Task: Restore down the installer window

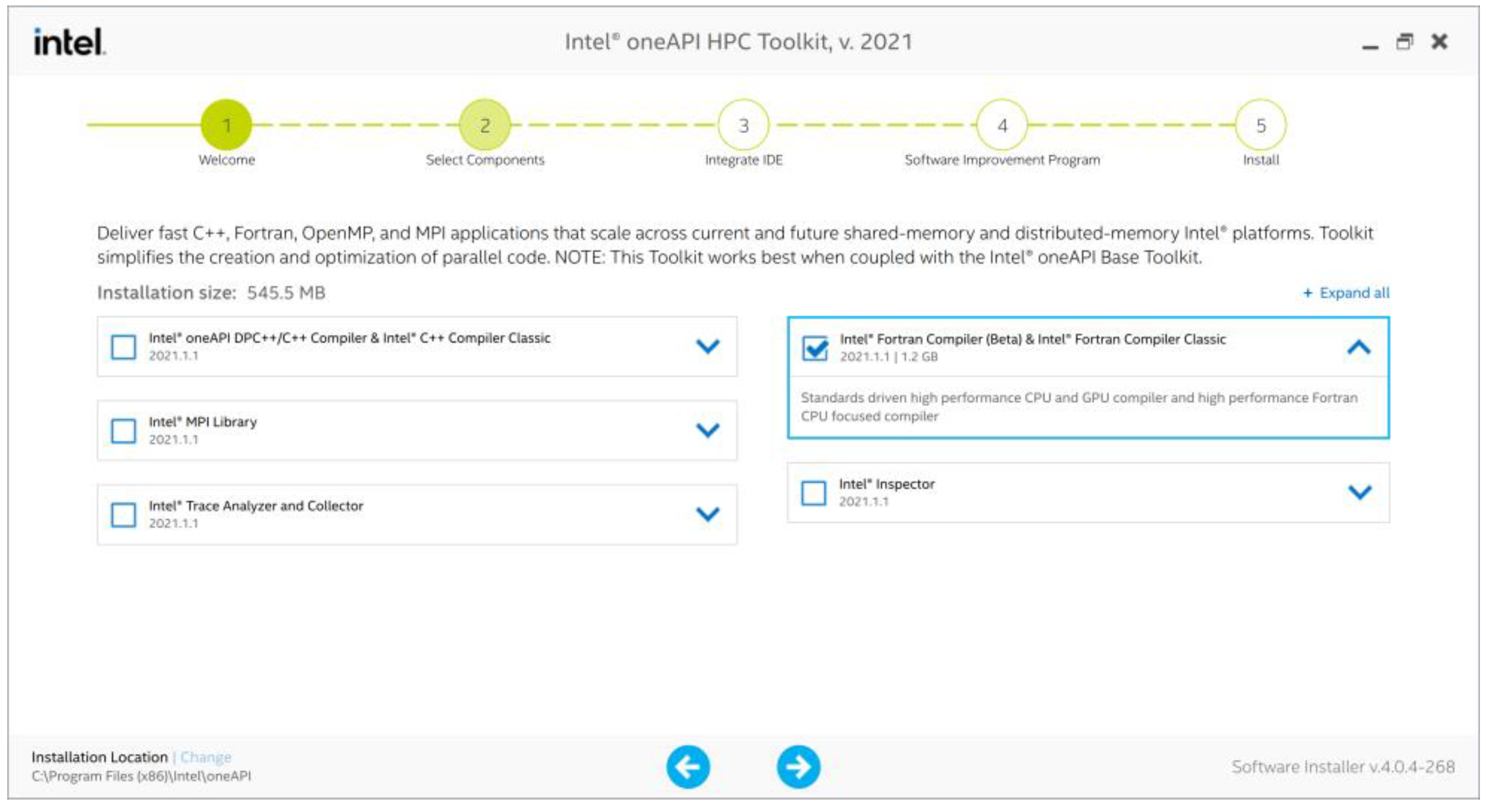Action: 1404,42
